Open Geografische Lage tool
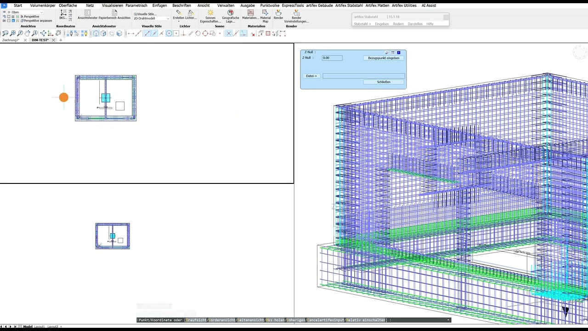The image size is (588, 331). click(x=231, y=16)
